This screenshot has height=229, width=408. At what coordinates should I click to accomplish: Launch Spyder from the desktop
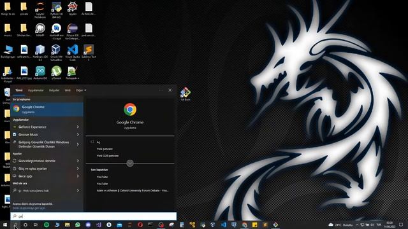click(x=72, y=8)
